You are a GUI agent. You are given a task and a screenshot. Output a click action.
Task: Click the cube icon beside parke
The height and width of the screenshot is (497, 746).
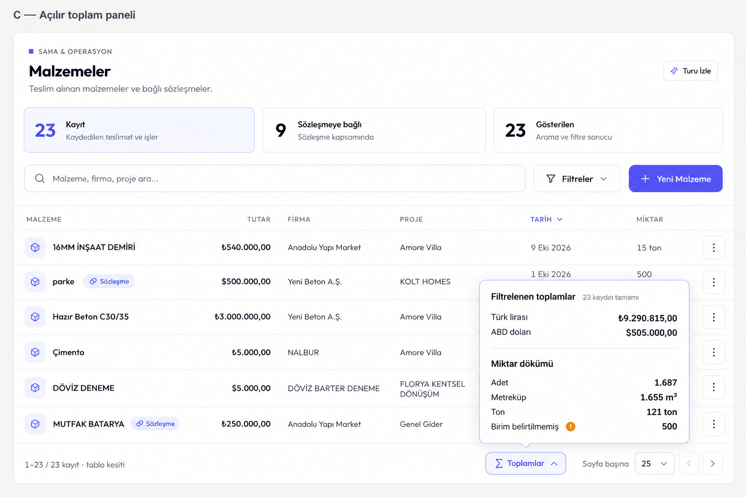[35, 282]
